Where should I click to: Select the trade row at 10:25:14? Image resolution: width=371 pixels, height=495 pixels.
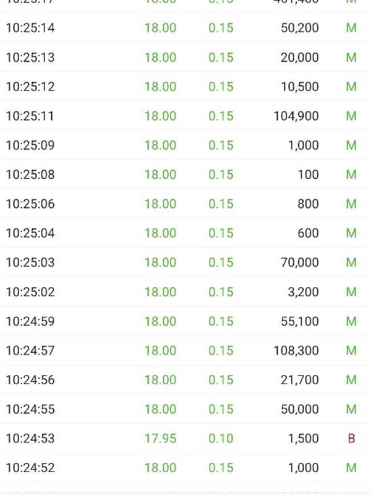pos(185,28)
